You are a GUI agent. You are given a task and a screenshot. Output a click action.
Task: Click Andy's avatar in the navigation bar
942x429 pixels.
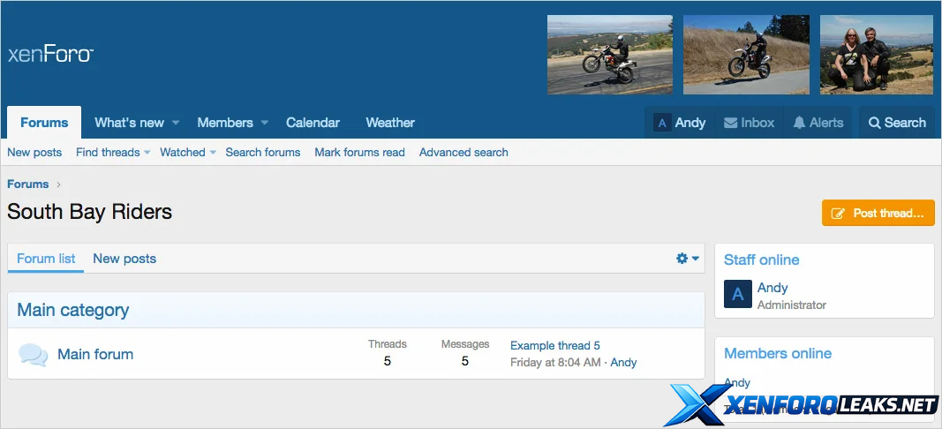662,123
